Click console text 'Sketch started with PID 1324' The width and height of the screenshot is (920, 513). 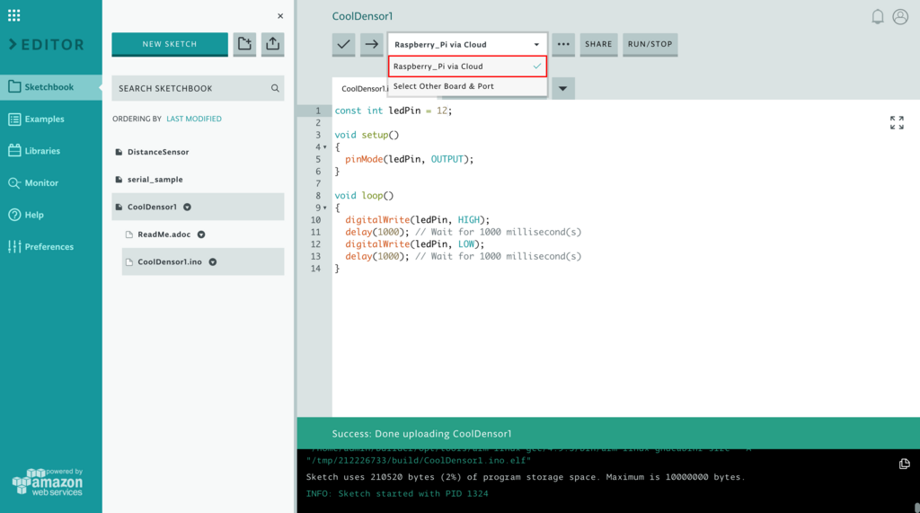(x=413, y=493)
